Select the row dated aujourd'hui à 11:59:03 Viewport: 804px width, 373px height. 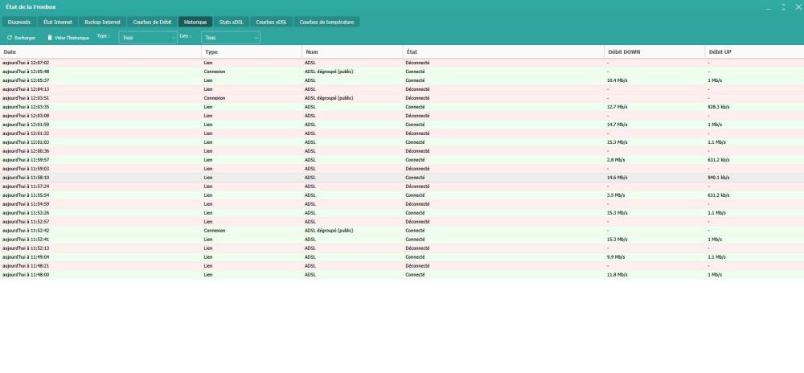[x=402, y=169]
